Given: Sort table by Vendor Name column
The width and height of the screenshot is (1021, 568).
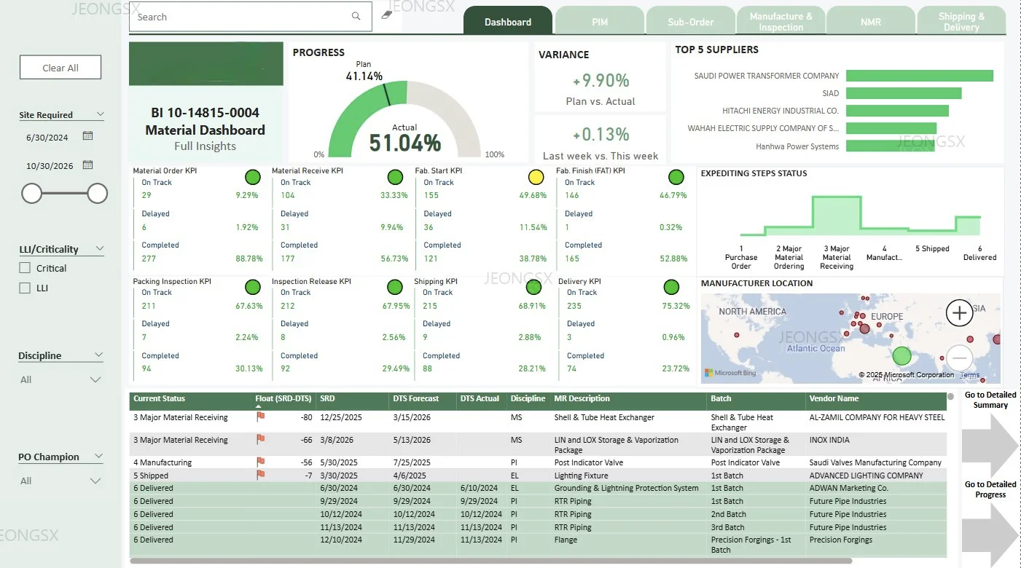Looking at the screenshot, I should pyautogui.click(x=834, y=398).
